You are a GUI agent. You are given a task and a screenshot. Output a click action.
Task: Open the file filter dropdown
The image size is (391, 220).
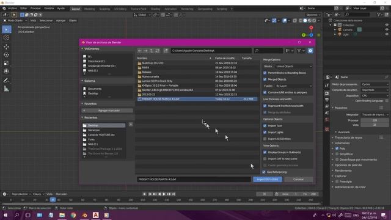click(x=301, y=51)
